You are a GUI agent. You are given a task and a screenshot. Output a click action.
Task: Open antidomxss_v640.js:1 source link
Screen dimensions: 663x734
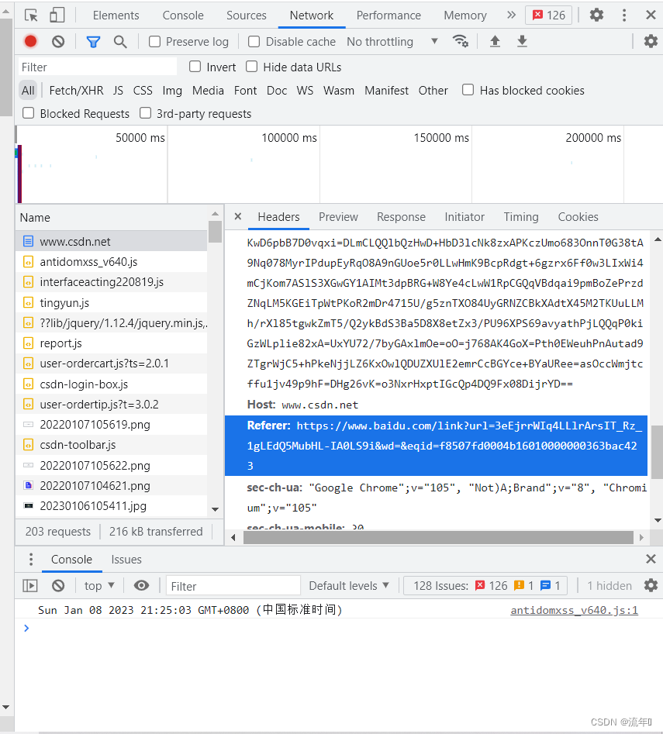(x=574, y=610)
